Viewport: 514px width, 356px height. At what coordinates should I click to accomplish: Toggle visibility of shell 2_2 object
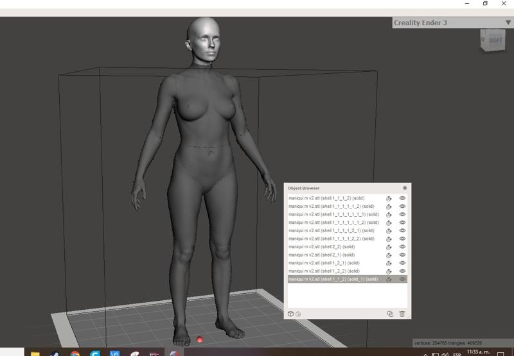(x=402, y=247)
